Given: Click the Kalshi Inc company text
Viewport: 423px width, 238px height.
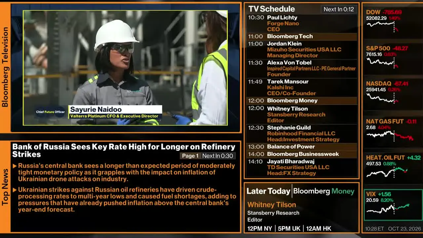Looking at the screenshot, I should pyautogui.click(x=280, y=88).
